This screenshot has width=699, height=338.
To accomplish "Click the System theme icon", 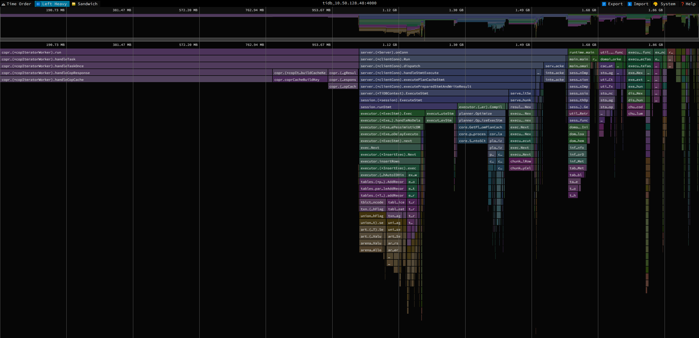I will pos(655,4).
